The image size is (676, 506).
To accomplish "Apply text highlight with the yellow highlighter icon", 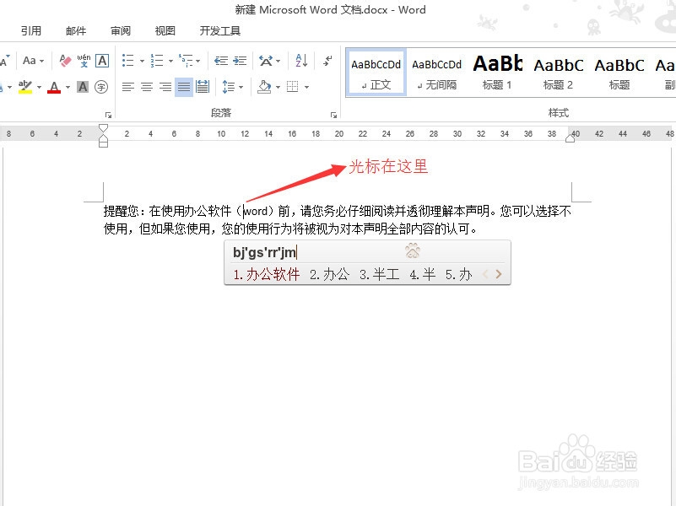I will pyautogui.click(x=24, y=88).
